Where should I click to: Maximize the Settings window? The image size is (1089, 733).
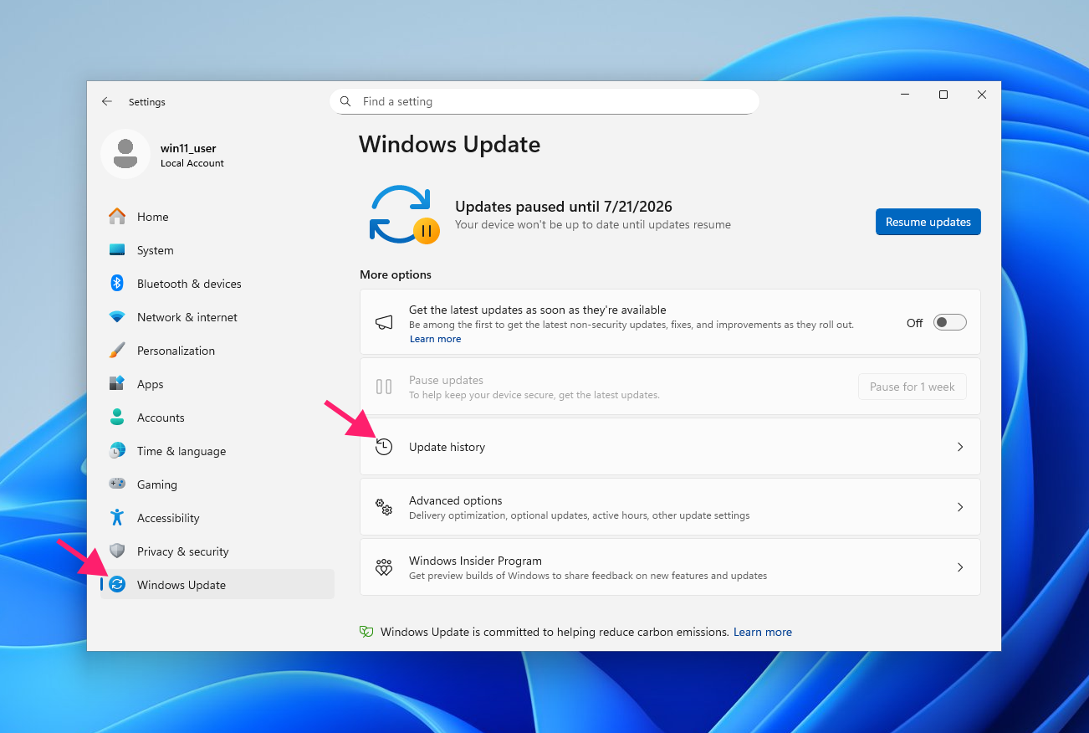click(943, 95)
